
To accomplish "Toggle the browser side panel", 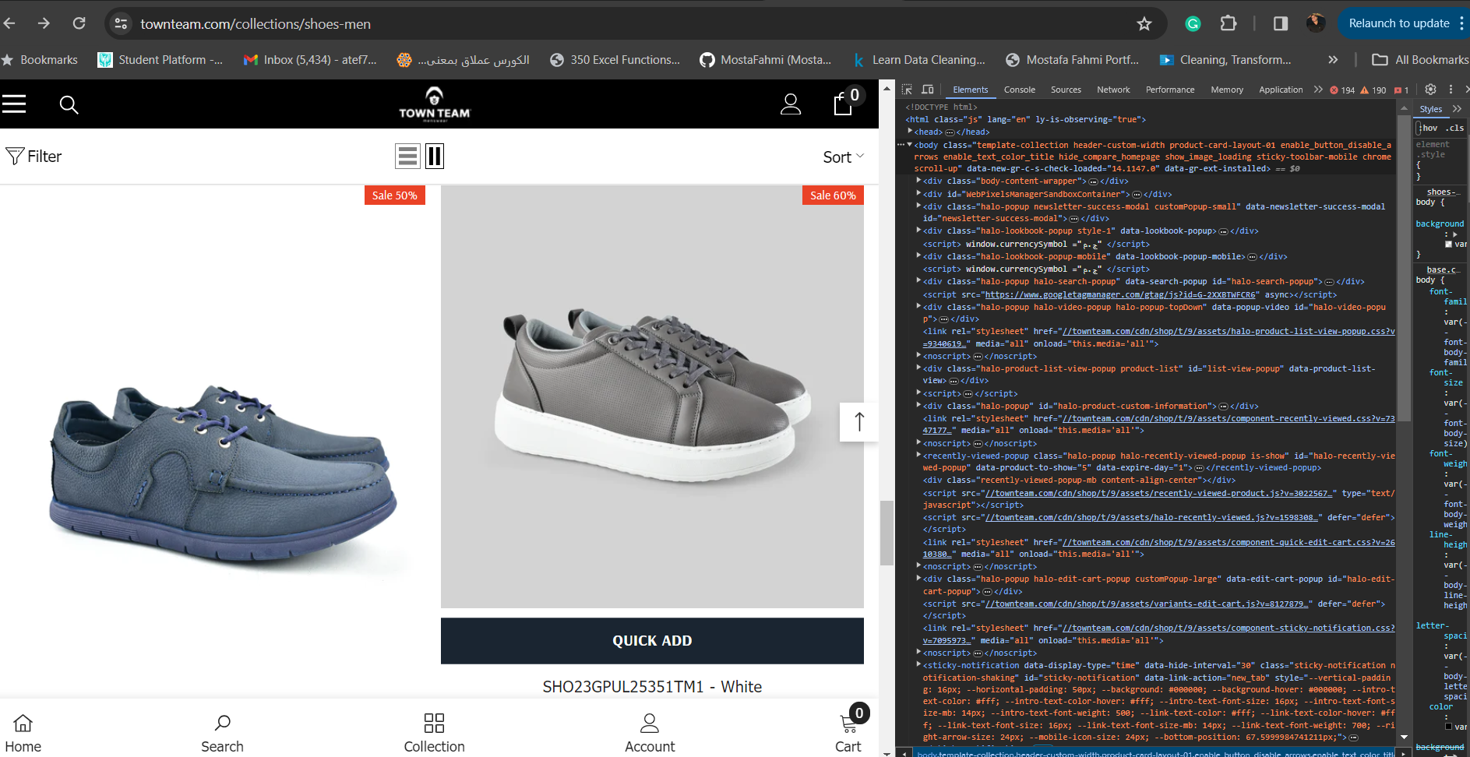I will pyautogui.click(x=1281, y=23).
